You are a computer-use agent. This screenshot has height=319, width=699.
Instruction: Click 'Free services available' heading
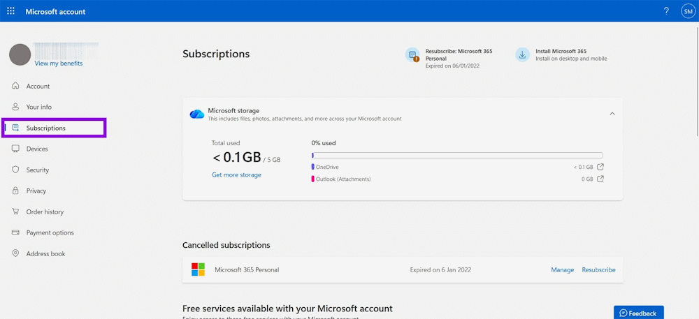click(287, 309)
